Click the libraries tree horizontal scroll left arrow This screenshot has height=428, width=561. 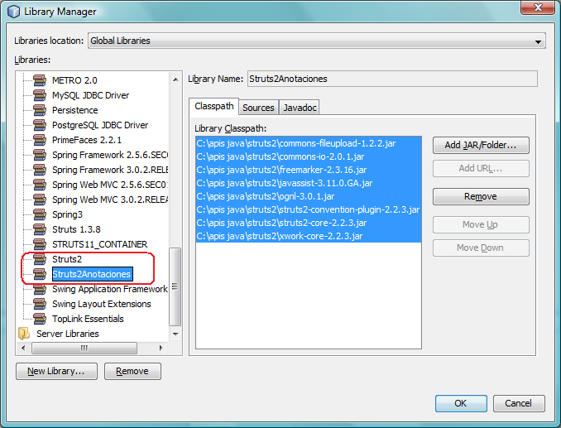point(24,348)
